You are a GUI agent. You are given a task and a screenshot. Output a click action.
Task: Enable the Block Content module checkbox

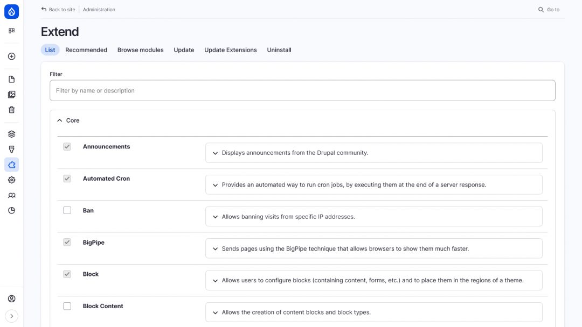tap(67, 306)
